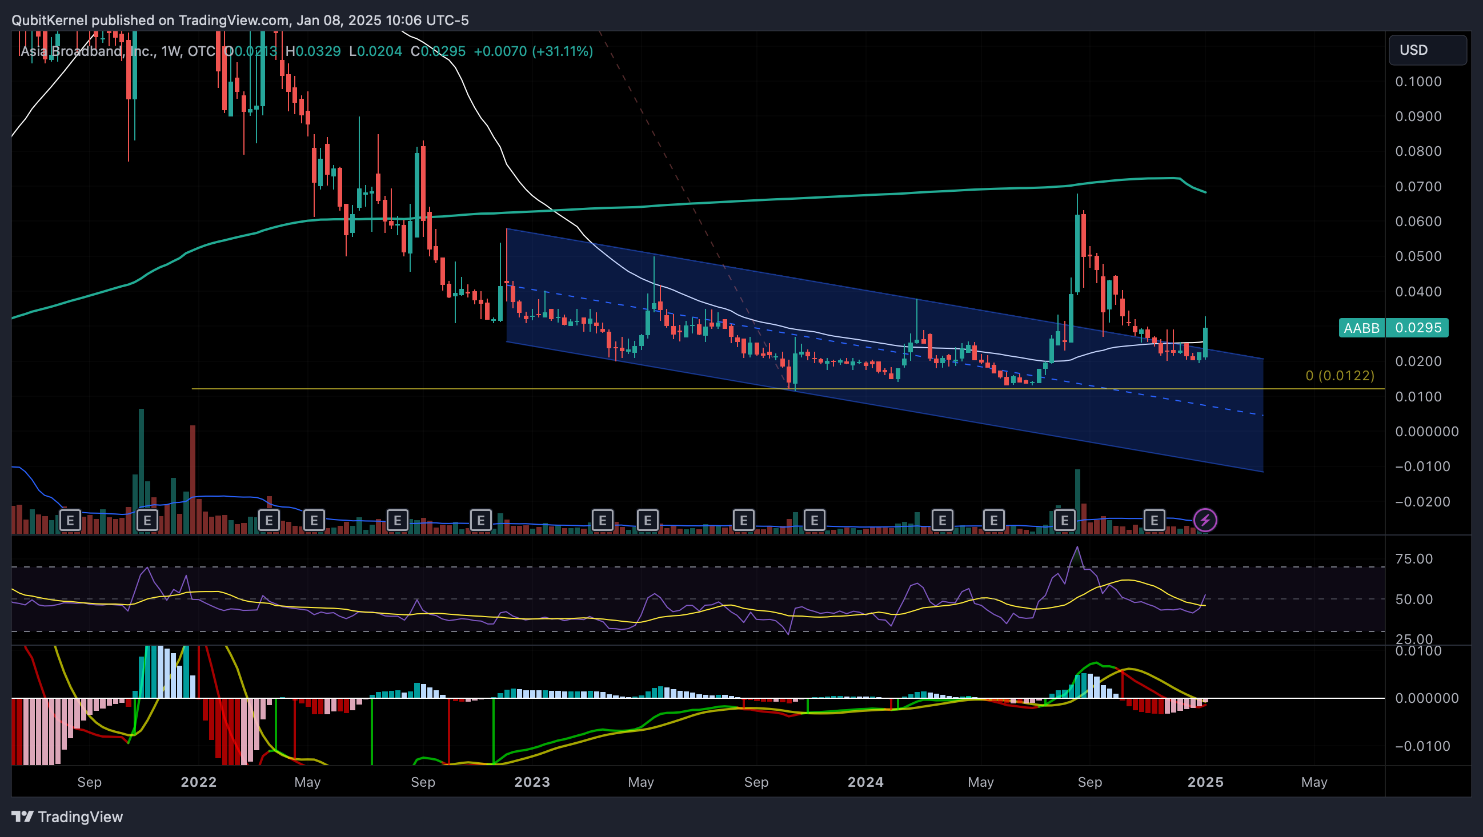
Task: Click the 75.00 RSI axis label
Action: tap(1414, 559)
